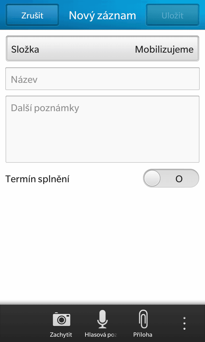205x342 pixels.
Task: Click the round knob of due-date switch
Action: (152, 178)
